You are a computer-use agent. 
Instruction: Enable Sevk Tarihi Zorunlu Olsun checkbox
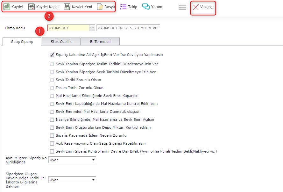click(x=52, y=80)
